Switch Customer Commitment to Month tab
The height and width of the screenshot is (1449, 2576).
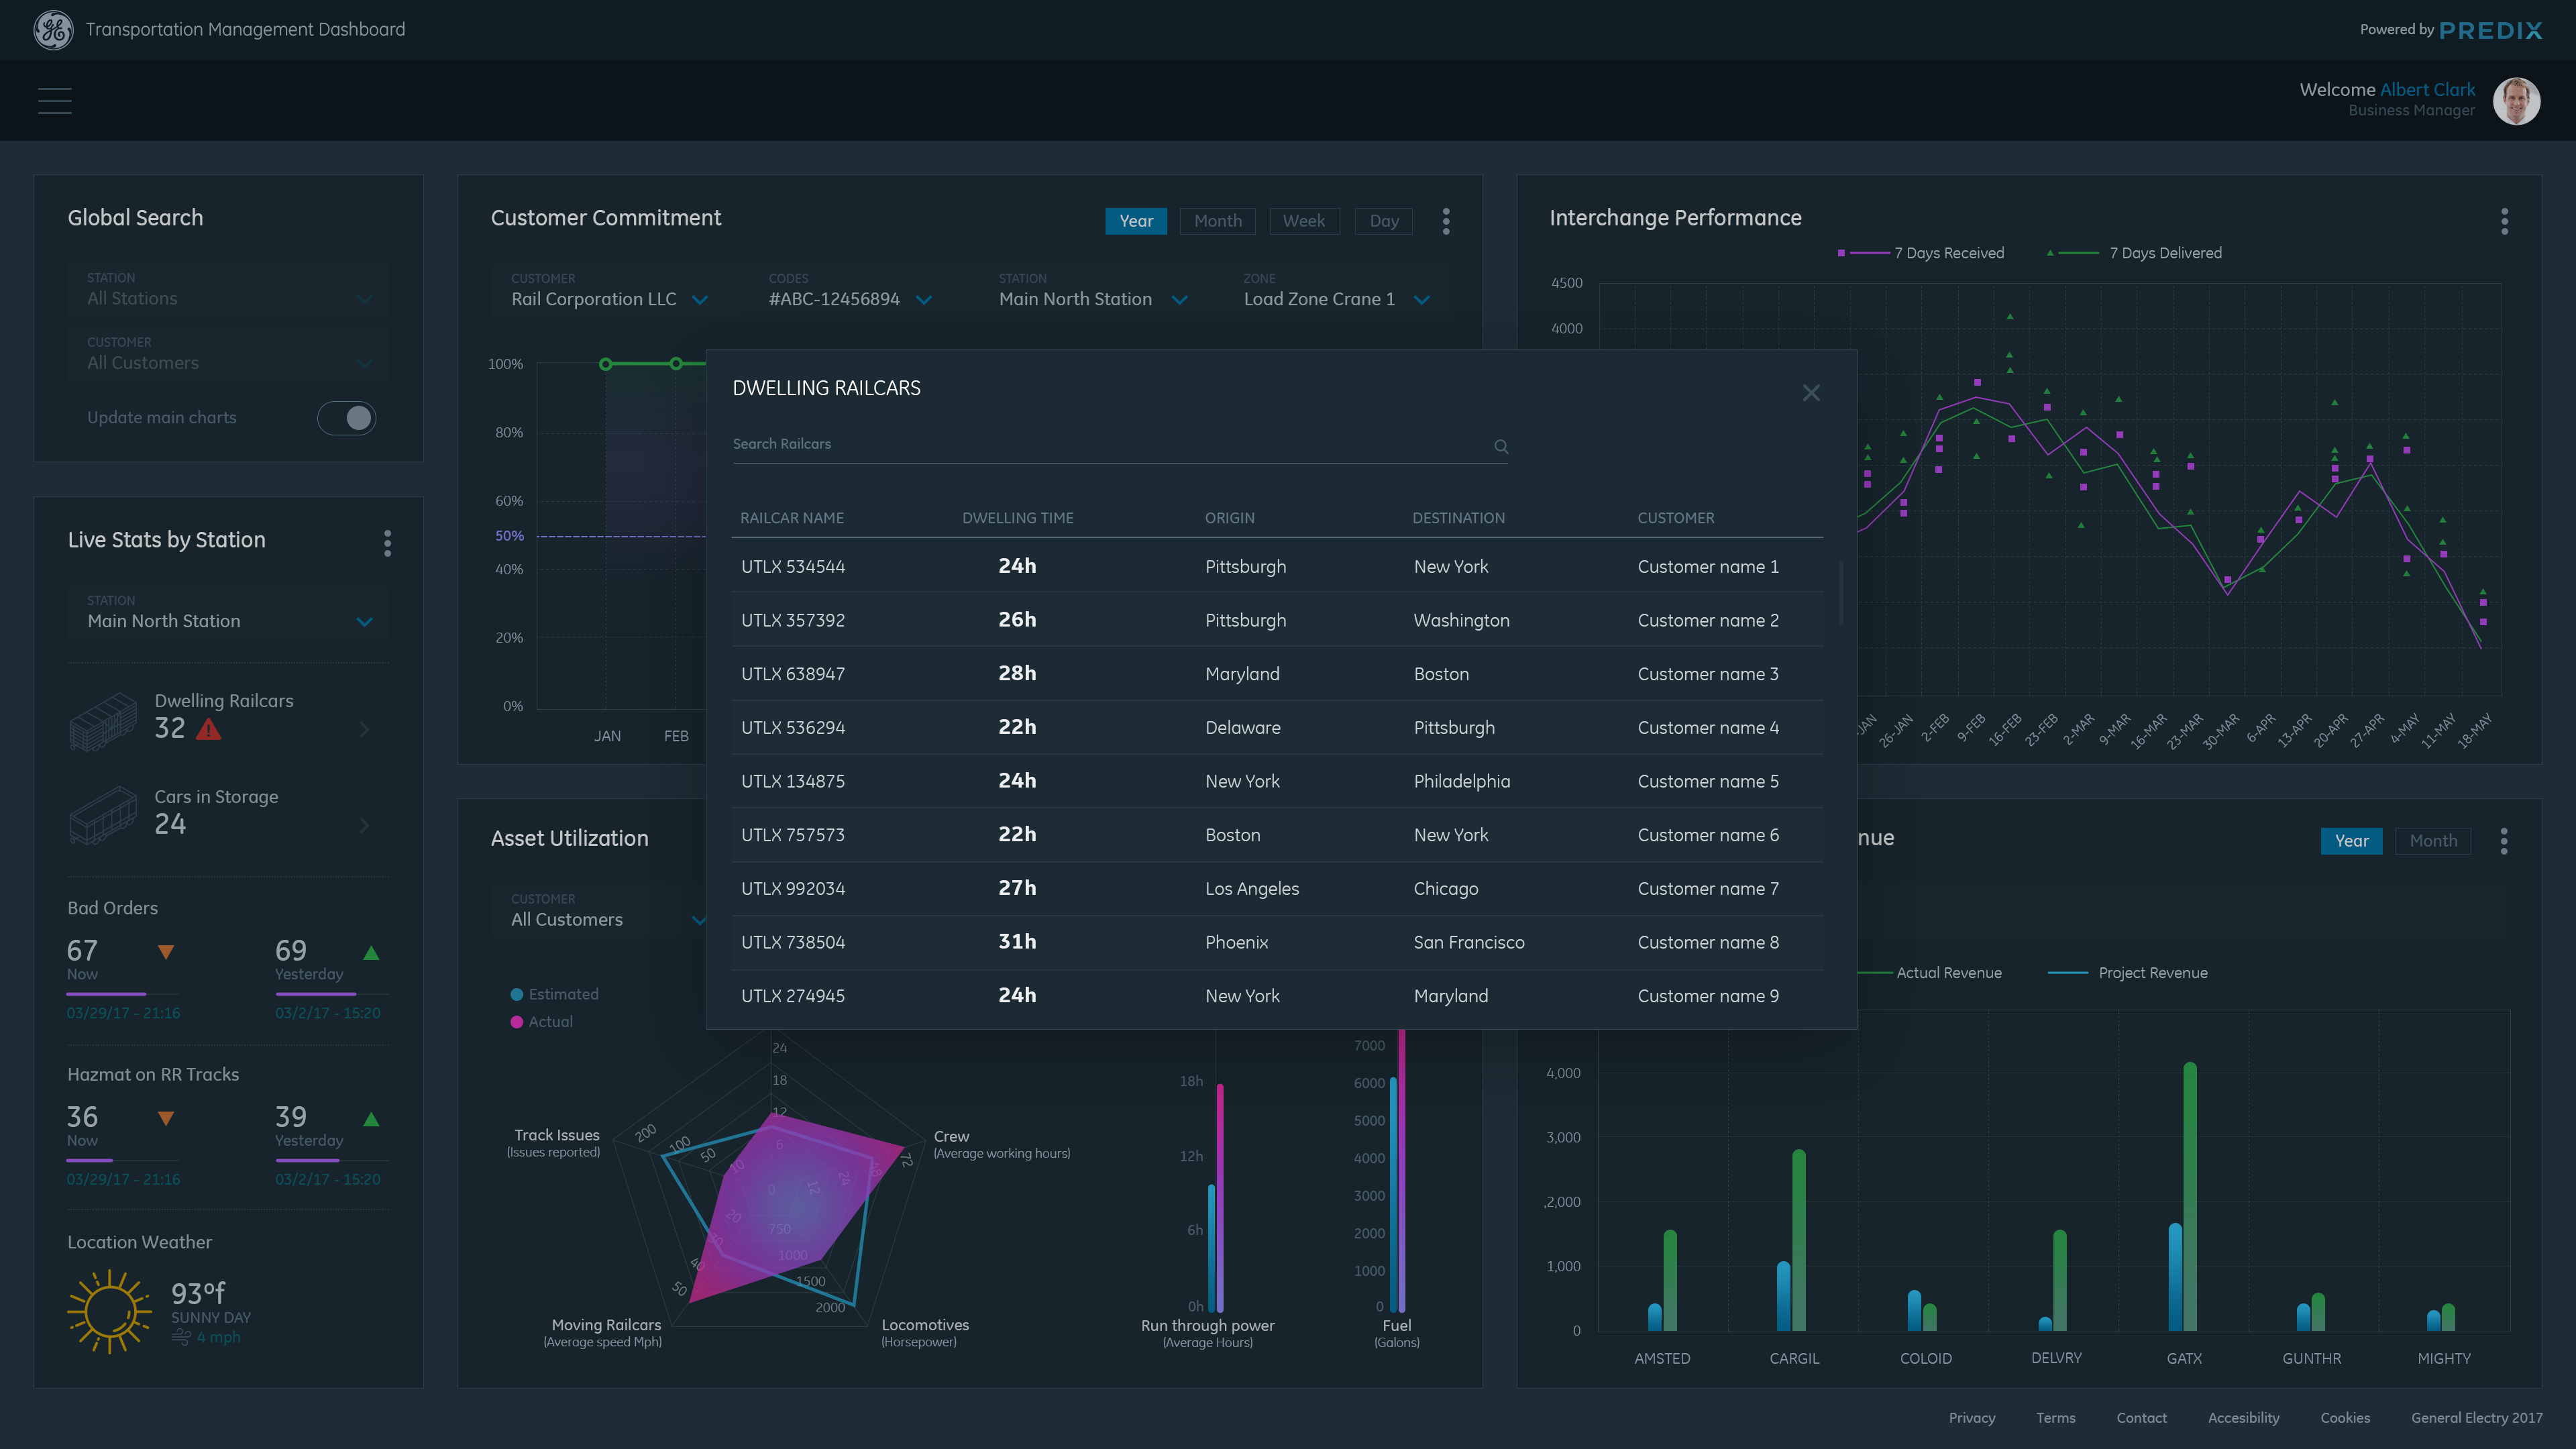coord(1217,221)
